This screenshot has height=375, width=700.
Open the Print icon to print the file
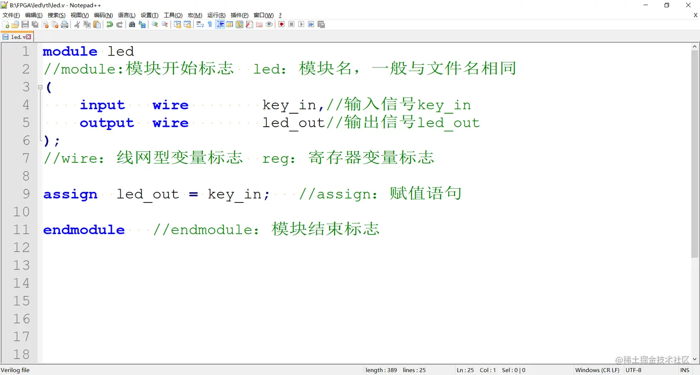pyautogui.click(x=65, y=25)
